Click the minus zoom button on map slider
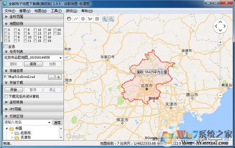Image resolution: width=235 pixels, height=148 pixels. pyautogui.click(x=220, y=95)
